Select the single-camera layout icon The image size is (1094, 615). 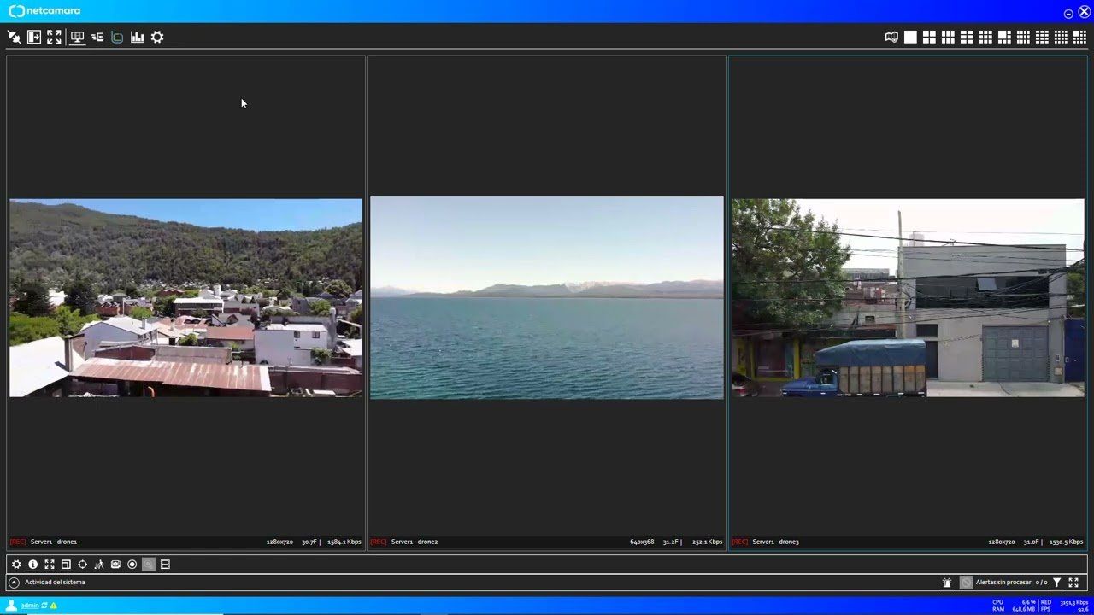click(910, 38)
